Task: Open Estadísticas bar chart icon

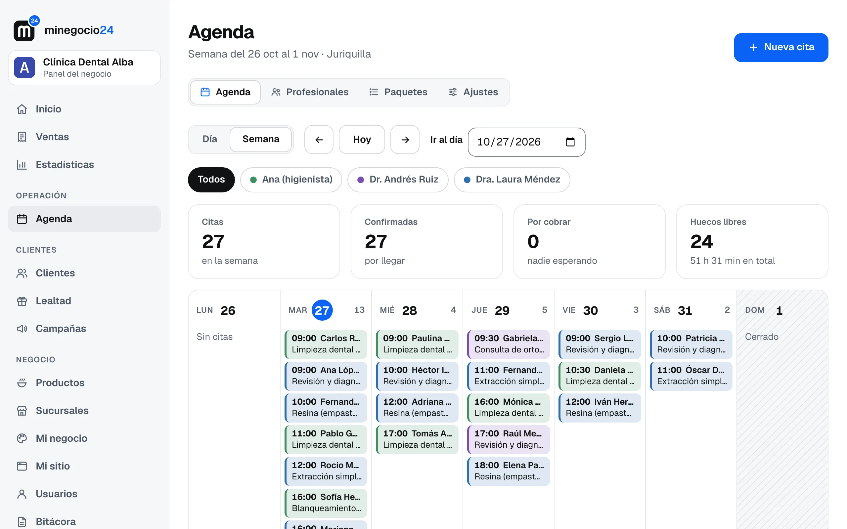Action: pyautogui.click(x=22, y=164)
